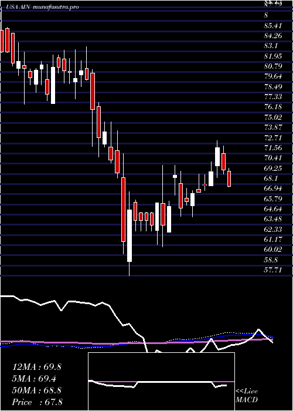Select the 81.95 price level label
The width and height of the screenshot is (293, 411).
[x=273, y=56]
